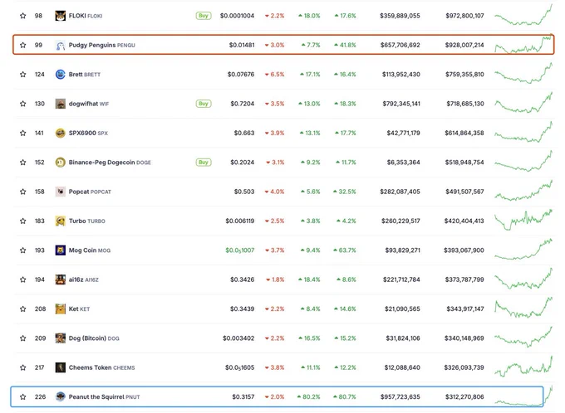
Task: Open the ai16z coin name link
Action: pos(84,279)
